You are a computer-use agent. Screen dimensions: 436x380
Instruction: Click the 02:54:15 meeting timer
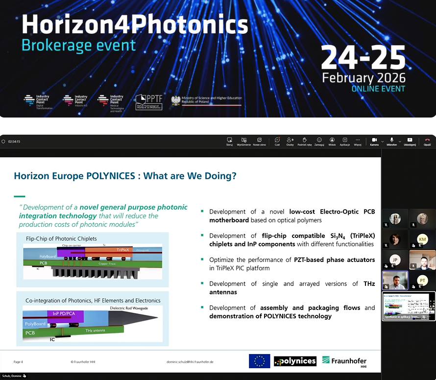click(14, 142)
